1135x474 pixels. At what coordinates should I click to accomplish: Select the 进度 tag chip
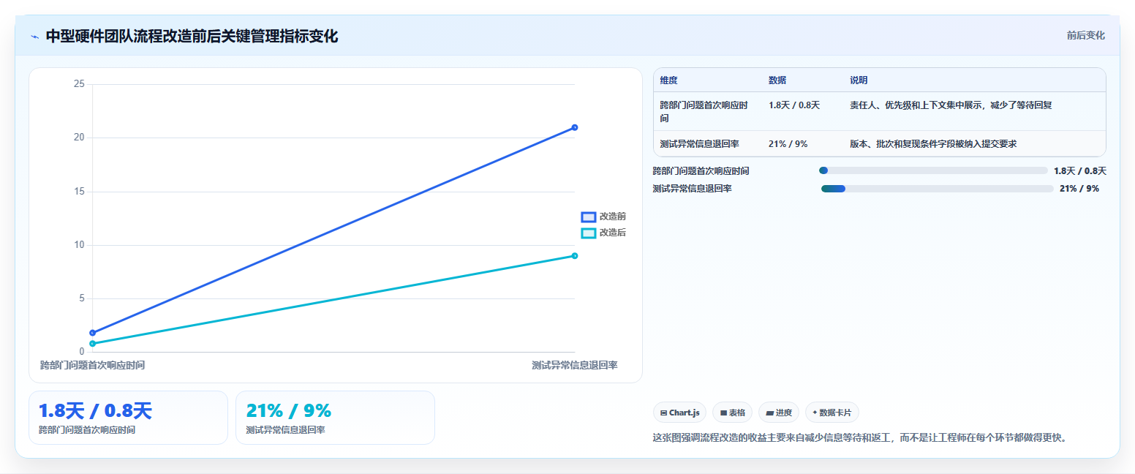click(x=779, y=413)
